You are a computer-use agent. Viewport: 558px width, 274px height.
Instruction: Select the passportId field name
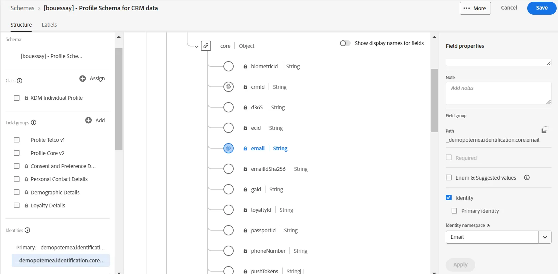tap(263, 230)
